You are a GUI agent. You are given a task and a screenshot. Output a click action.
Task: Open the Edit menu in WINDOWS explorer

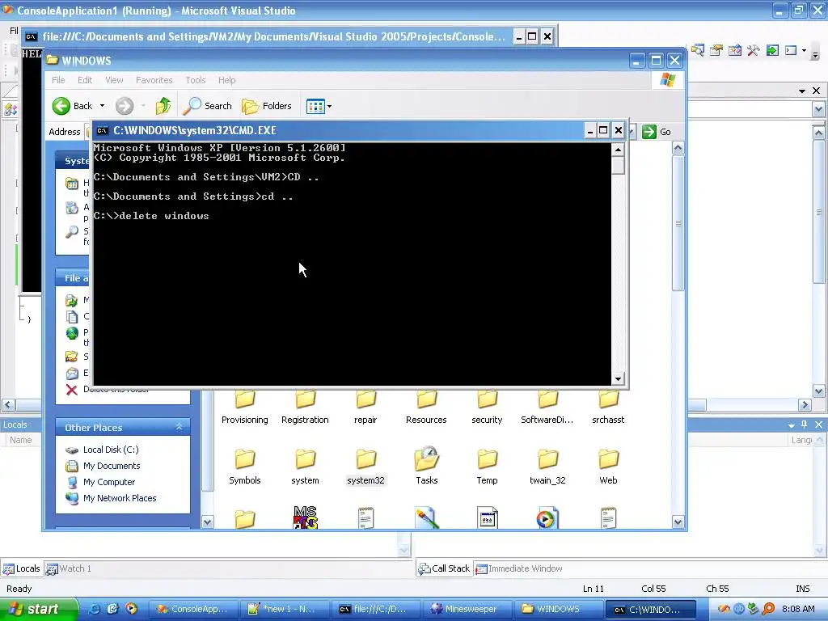click(84, 80)
